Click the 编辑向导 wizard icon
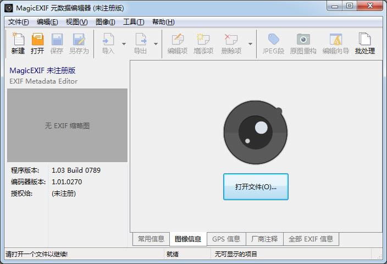The height and width of the screenshot is (264, 387). [336, 39]
